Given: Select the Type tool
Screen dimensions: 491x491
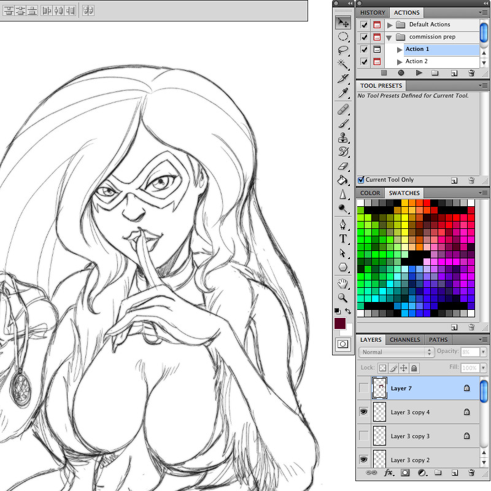Looking at the screenshot, I should tap(343, 239).
